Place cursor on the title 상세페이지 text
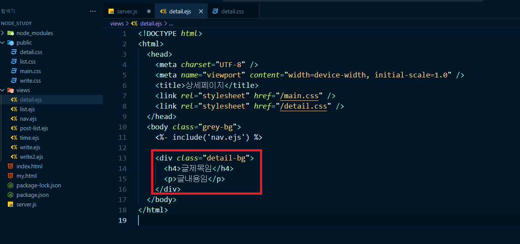This screenshot has height=244, width=520. pos(204,85)
